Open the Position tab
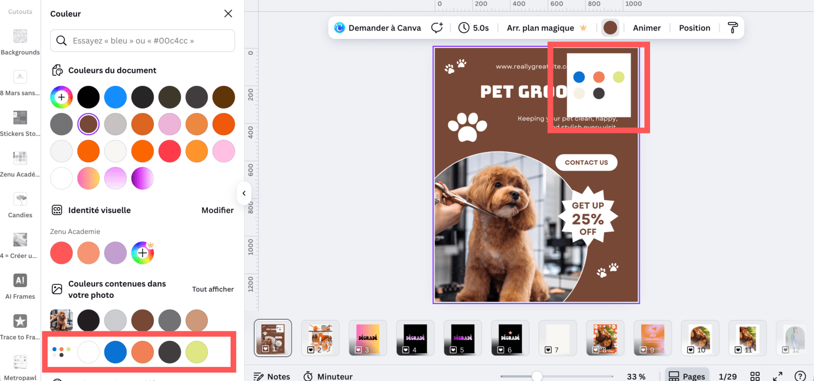This screenshot has height=381, width=814. point(694,28)
